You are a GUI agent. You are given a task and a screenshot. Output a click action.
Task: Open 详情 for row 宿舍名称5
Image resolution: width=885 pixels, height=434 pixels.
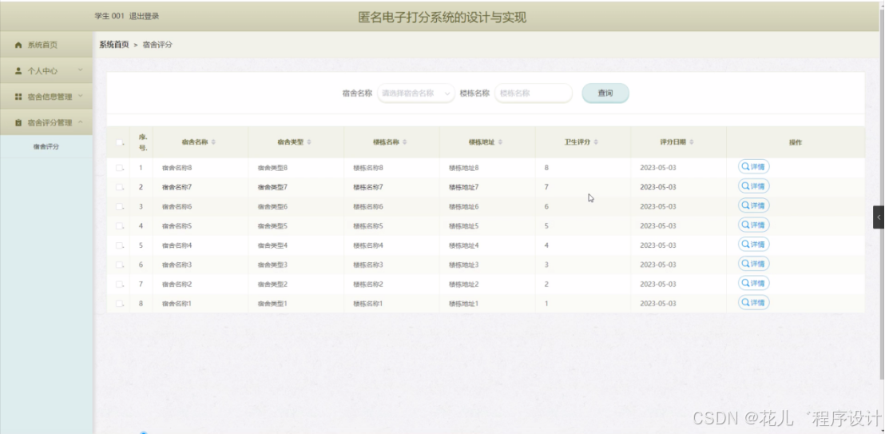point(753,225)
